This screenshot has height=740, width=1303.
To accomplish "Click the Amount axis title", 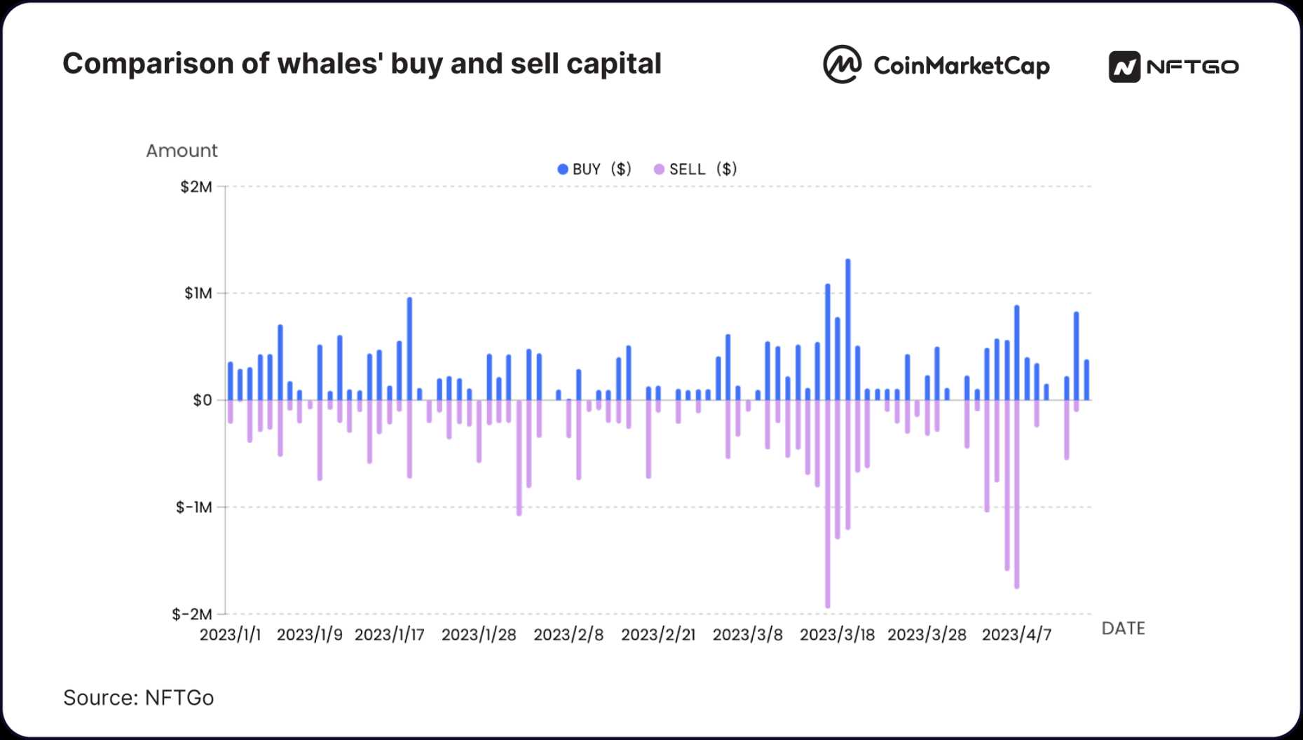I will (x=182, y=151).
